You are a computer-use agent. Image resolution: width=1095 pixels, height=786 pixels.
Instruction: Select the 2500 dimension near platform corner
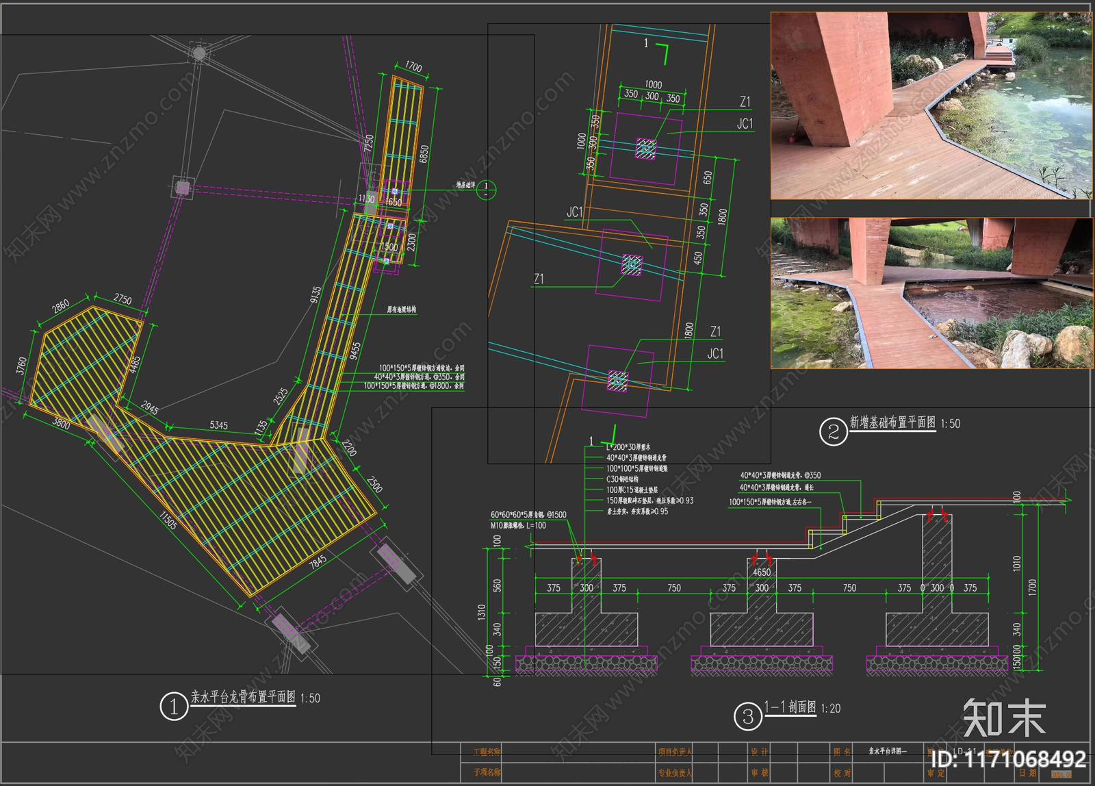[x=374, y=484]
